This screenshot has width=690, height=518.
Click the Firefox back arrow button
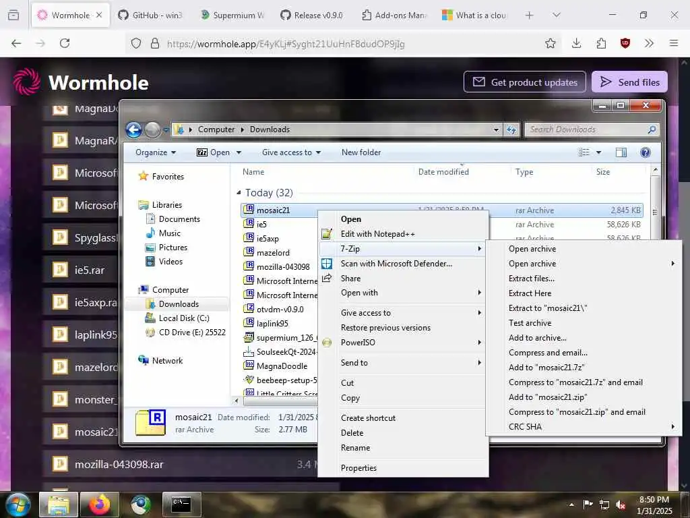click(16, 43)
